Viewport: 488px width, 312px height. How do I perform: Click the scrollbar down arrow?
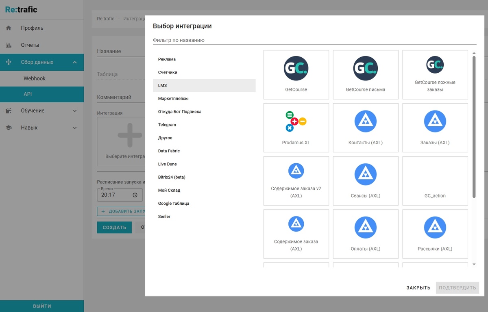474,264
